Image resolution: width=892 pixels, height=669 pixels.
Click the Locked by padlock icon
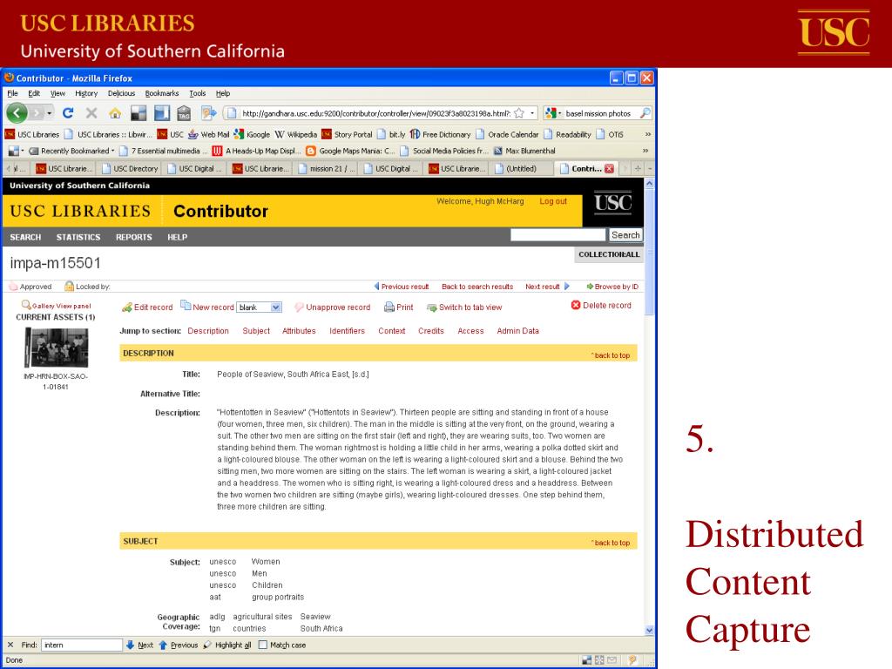69,286
